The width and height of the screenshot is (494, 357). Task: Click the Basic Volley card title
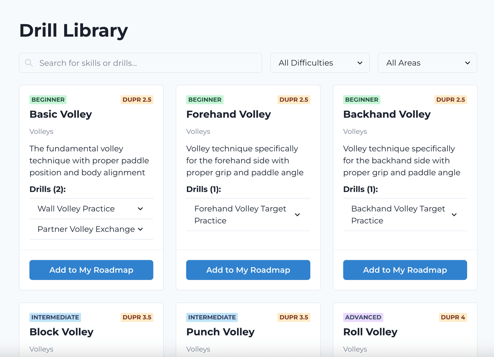[61, 114]
